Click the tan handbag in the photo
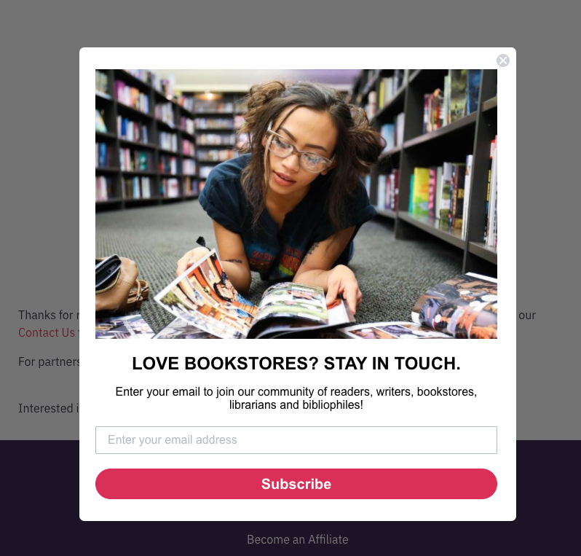Viewport: 581px width, 556px height. pos(118,283)
